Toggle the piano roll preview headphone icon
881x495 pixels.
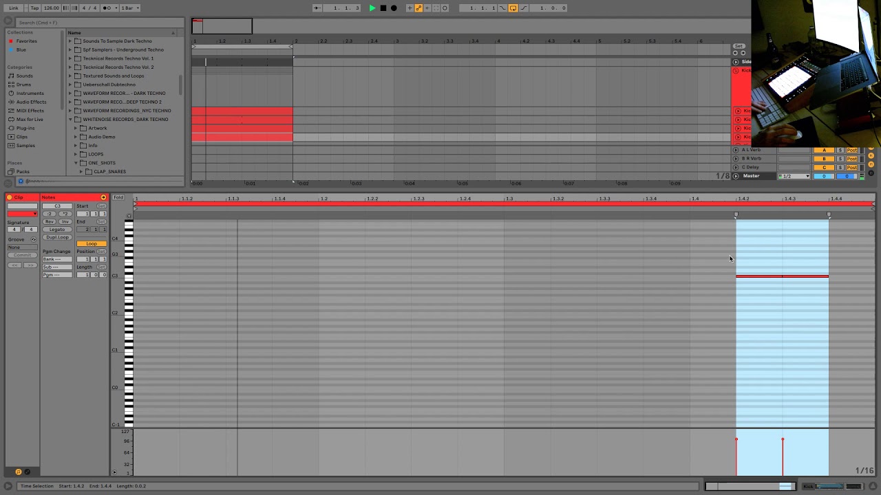click(129, 216)
